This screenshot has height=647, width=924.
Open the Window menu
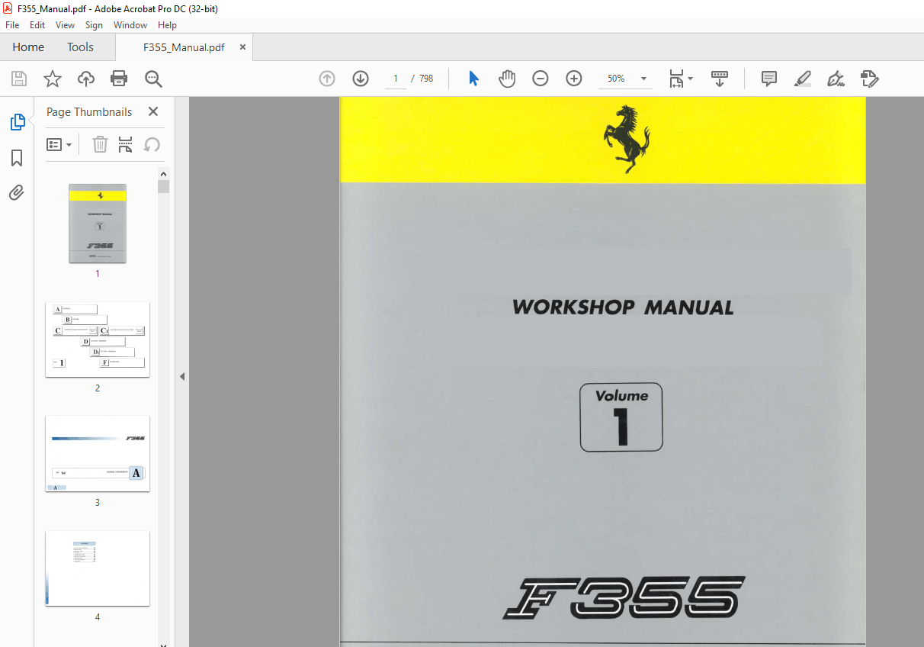pyautogui.click(x=130, y=25)
